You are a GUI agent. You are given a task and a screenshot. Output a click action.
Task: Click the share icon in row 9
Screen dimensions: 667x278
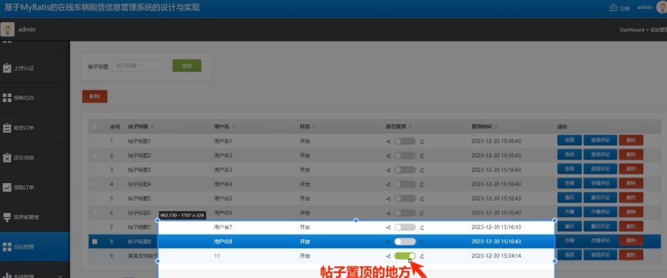click(x=388, y=256)
